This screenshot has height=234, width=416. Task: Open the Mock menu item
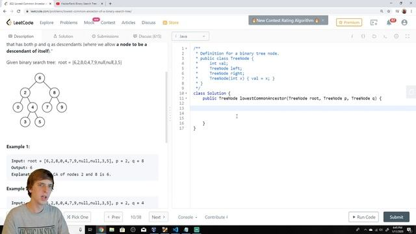89,23
